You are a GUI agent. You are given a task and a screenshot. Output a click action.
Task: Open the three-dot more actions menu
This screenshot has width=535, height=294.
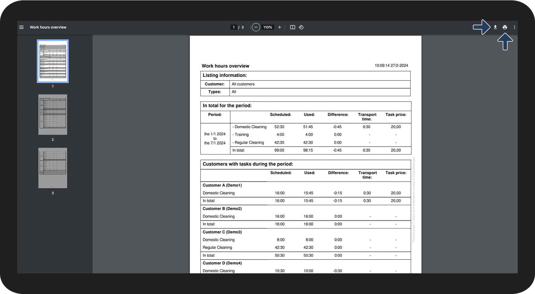click(514, 27)
